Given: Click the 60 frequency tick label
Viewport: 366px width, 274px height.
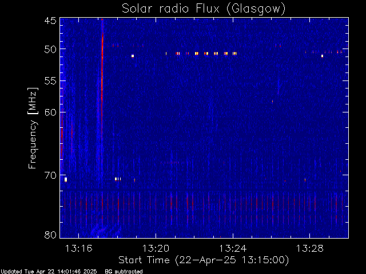Looking at the screenshot, I should [x=50, y=112].
